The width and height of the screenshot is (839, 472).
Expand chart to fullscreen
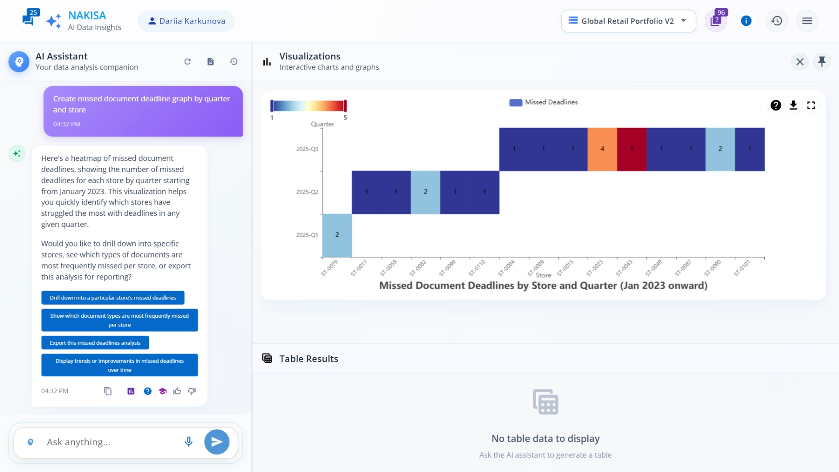(811, 105)
